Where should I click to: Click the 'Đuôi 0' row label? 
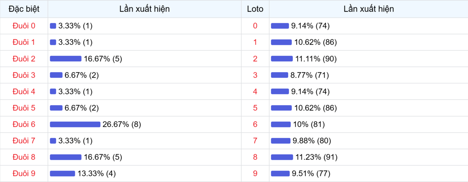(24, 26)
